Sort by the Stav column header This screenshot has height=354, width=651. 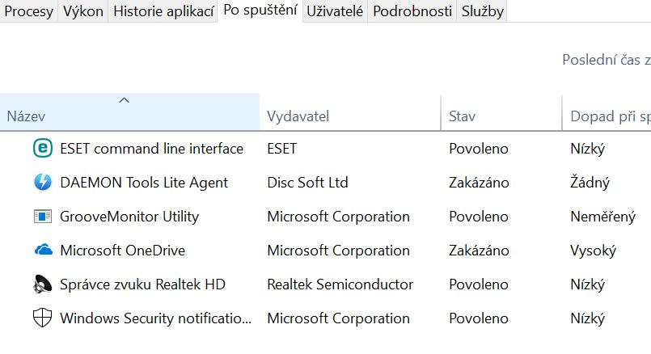click(463, 117)
